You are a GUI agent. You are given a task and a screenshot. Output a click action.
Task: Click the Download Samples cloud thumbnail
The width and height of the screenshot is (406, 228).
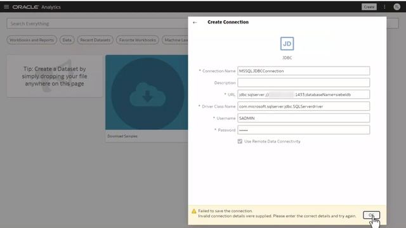click(147, 92)
